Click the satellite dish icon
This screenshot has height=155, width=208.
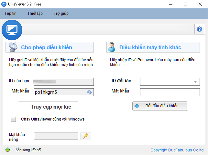coord(13,47)
